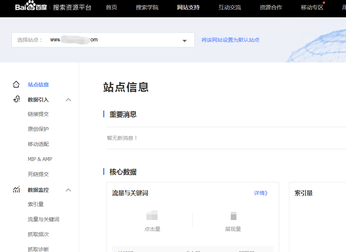This screenshot has width=346, height=252.
Task: Open 移动专区 with the red dot badge
Action: click(312, 7)
